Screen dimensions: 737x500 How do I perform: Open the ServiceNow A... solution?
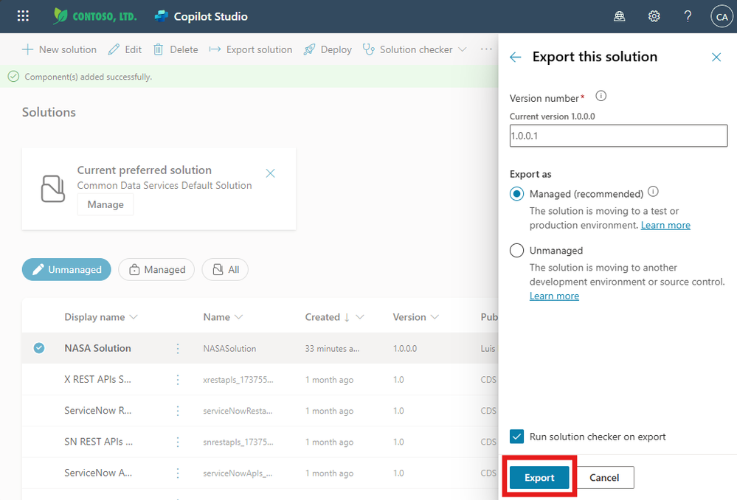pos(98,473)
